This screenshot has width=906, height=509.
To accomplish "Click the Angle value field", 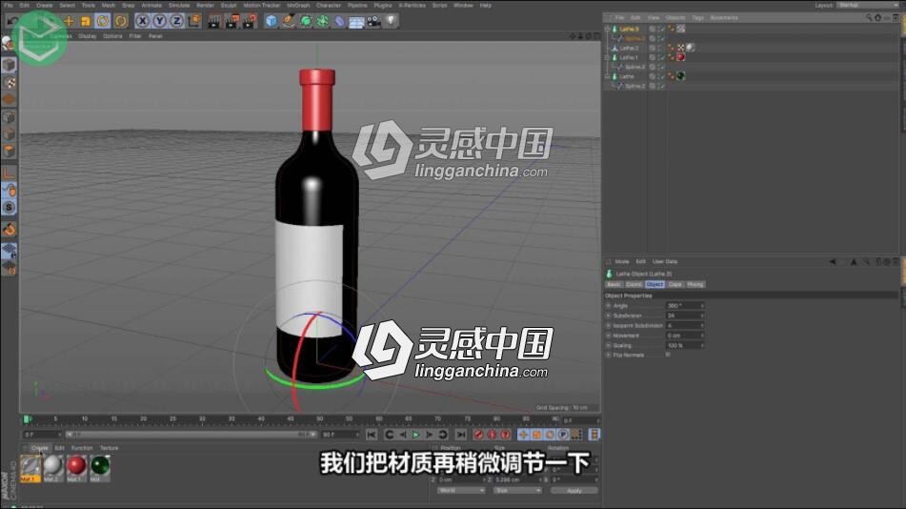I will point(685,306).
